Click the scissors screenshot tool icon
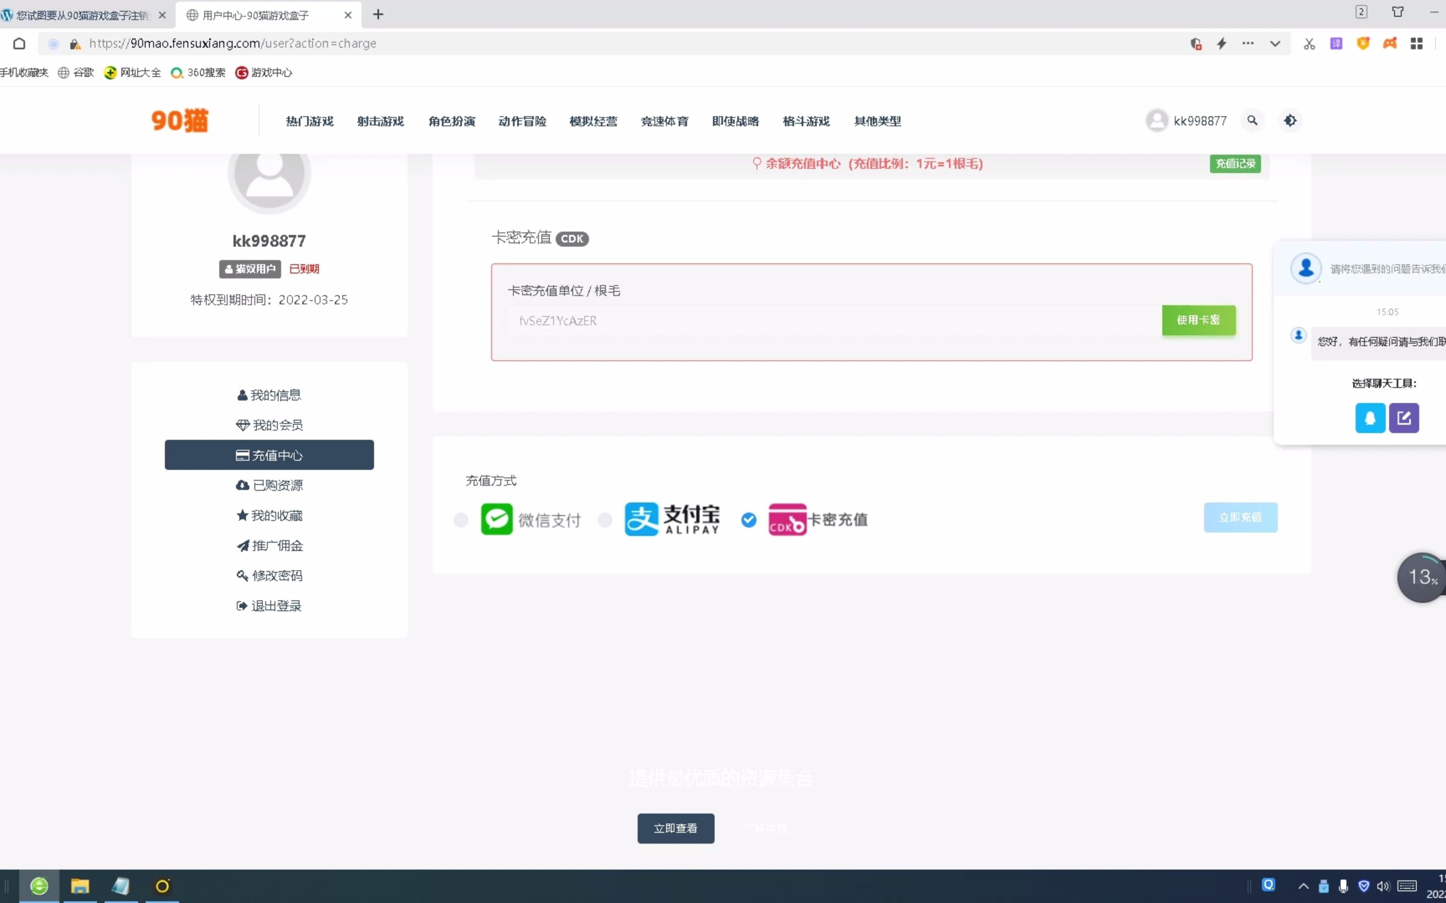 click(x=1309, y=43)
